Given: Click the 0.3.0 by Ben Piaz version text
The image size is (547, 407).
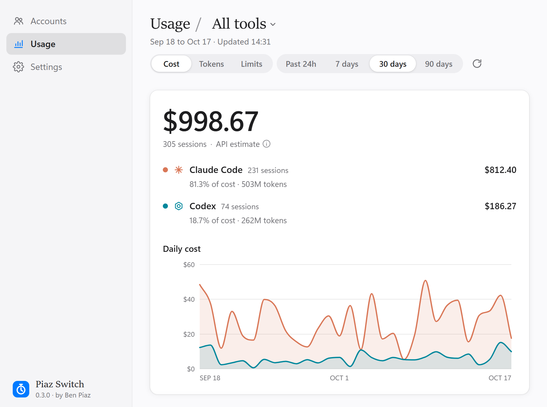Looking at the screenshot, I should click(63, 395).
